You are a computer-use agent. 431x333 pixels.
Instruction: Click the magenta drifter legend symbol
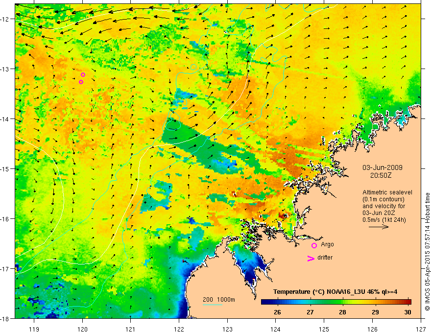point(311,258)
